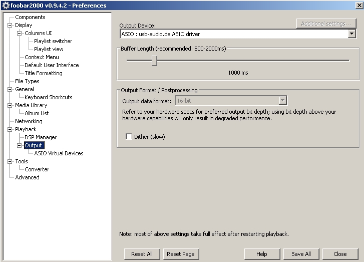Collapse the Playback tree branch
Image resolution: width=364 pixels, height=262 pixels.
click(10, 129)
